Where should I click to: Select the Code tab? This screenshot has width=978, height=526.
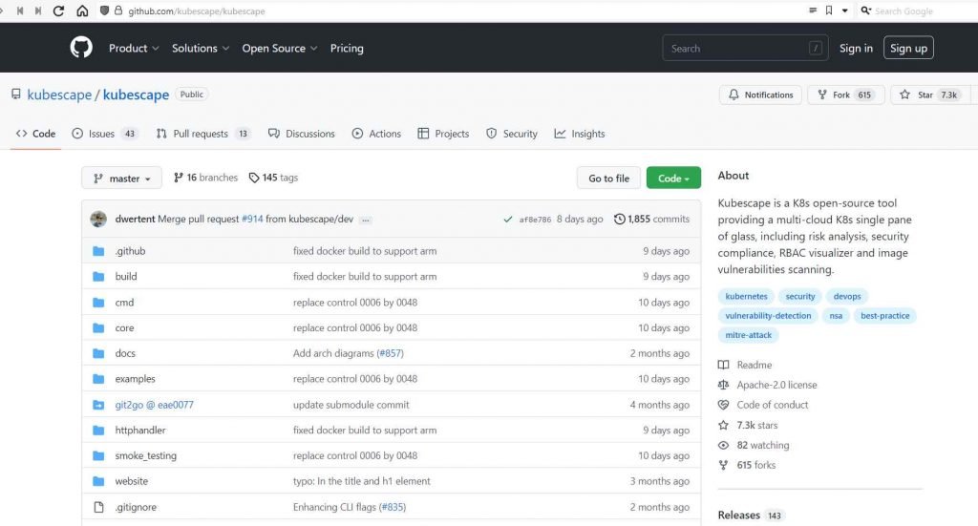click(x=35, y=134)
